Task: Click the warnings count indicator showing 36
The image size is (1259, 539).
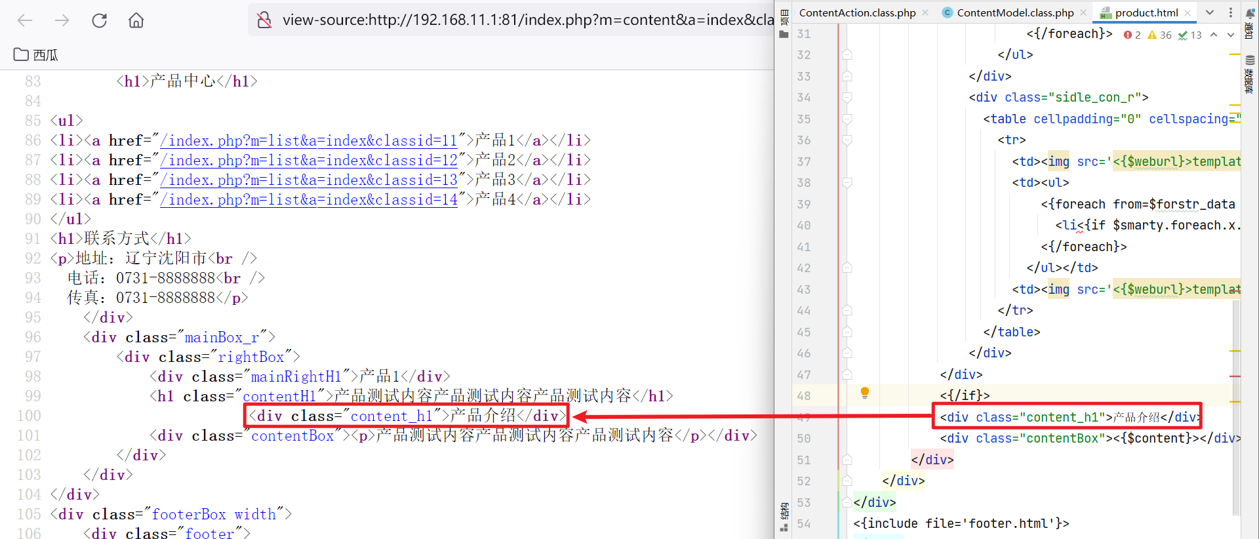Action: pyautogui.click(x=1159, y=35)
